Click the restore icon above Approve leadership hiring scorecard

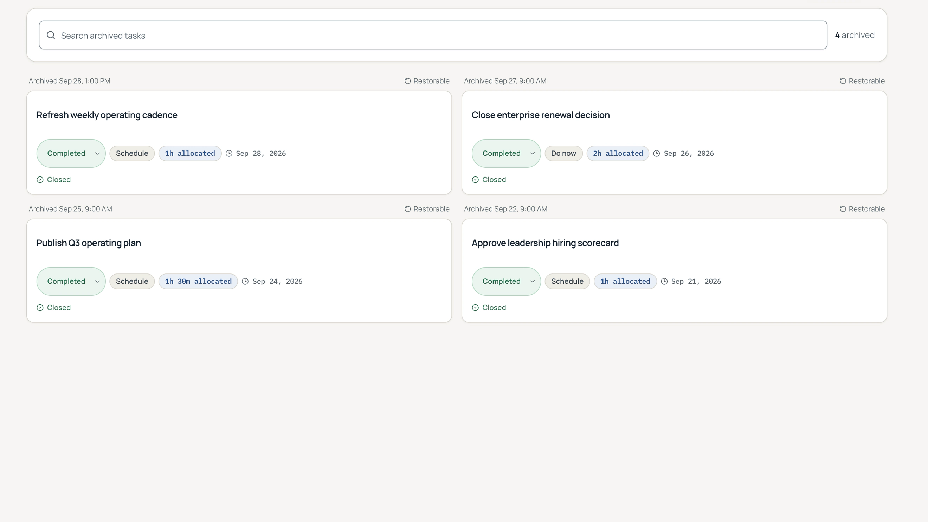click(x=843, y=209)
